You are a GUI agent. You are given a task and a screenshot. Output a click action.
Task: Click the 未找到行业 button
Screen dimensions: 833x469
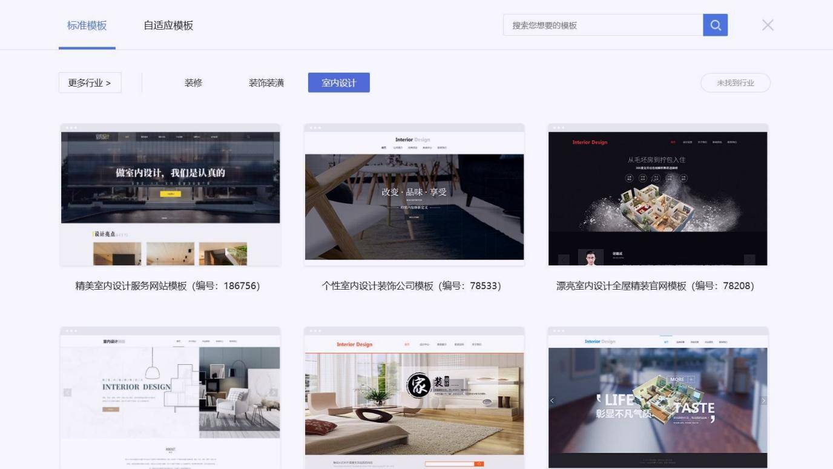(735, 83)
